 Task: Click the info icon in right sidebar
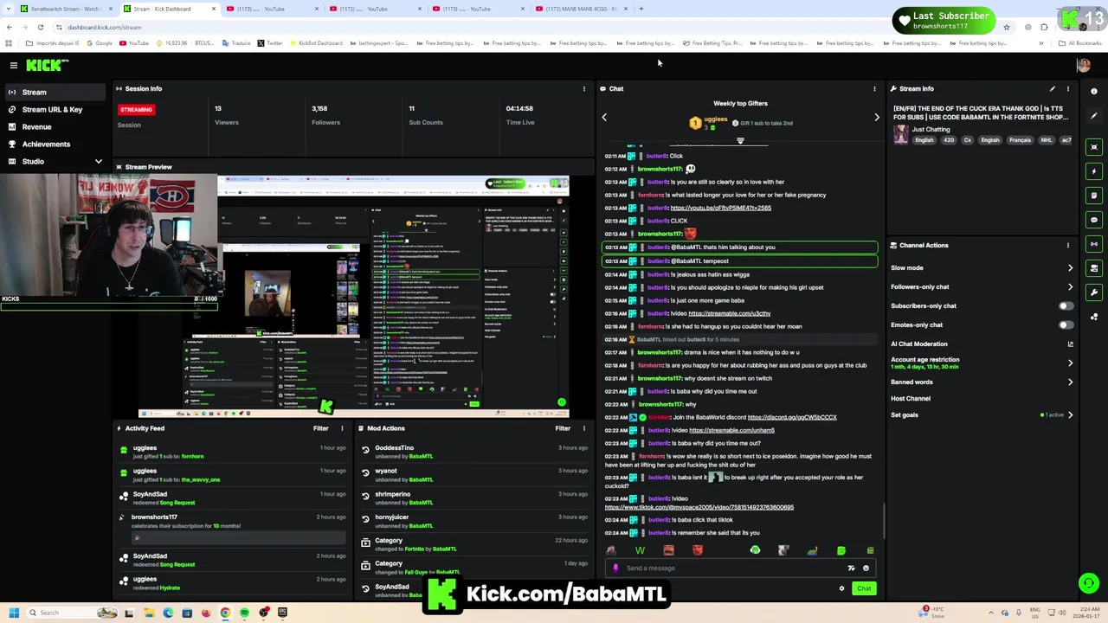[1094, 92]
